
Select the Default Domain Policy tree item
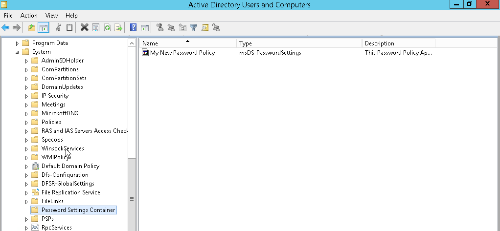tap(70, 166)
